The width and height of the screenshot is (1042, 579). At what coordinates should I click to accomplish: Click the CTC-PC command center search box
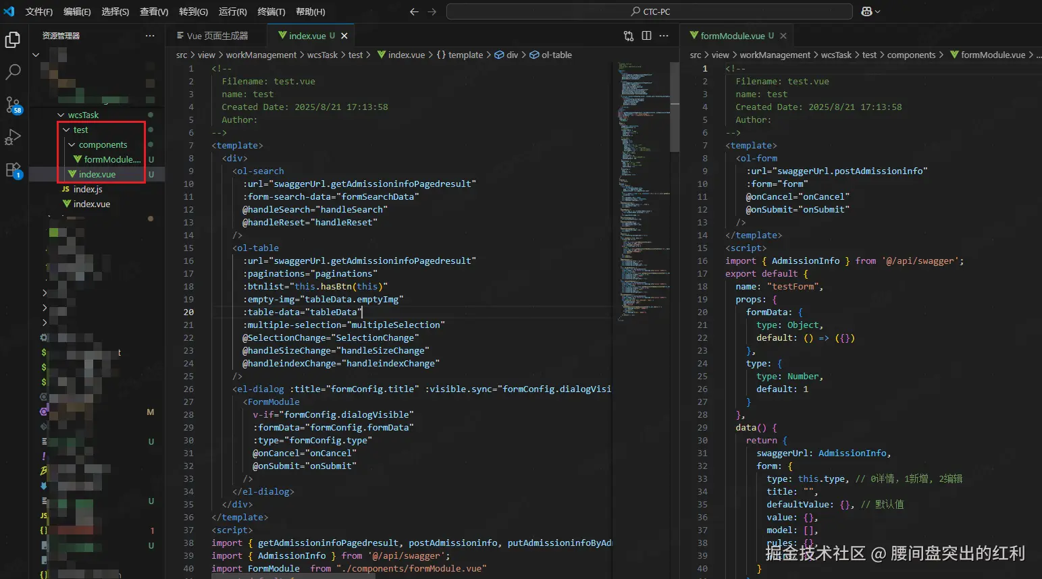[650, 11]
